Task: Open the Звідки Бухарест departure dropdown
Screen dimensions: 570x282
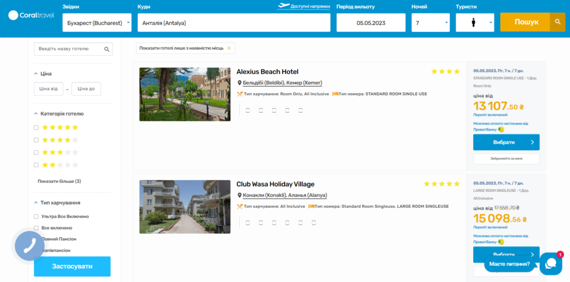Action: point(97,22)
